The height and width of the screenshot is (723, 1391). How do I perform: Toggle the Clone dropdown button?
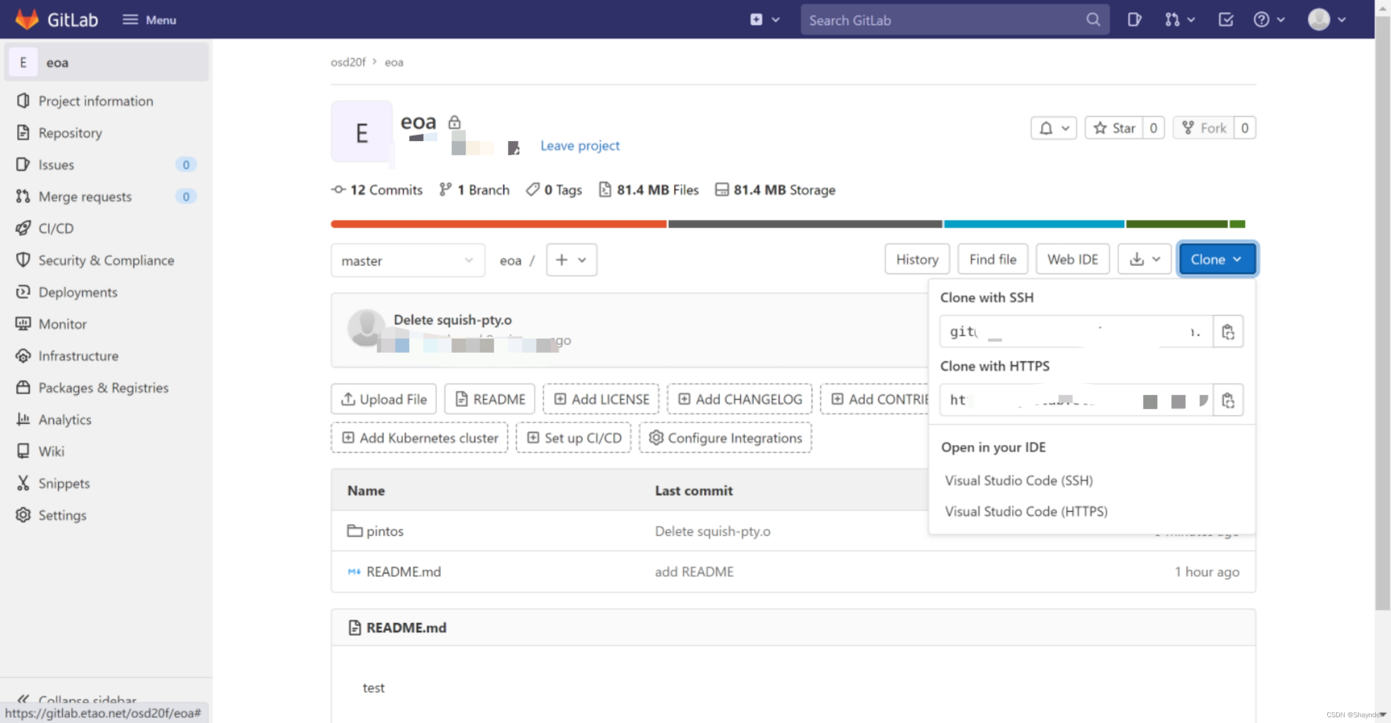(1216, 260)
